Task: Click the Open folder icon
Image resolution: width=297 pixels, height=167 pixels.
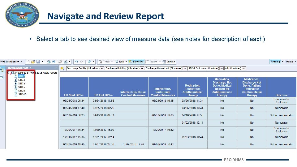Action: pyautogui.click(x=33, y=62)
